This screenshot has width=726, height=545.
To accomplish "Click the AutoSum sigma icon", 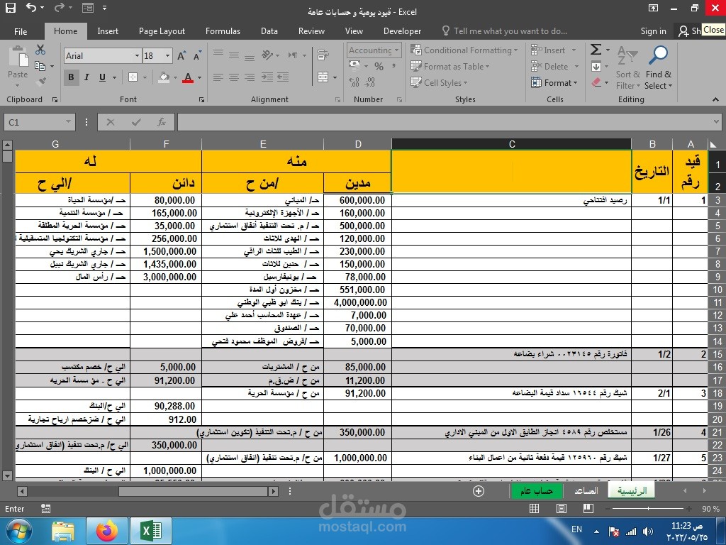I will [x=596, y=49].
